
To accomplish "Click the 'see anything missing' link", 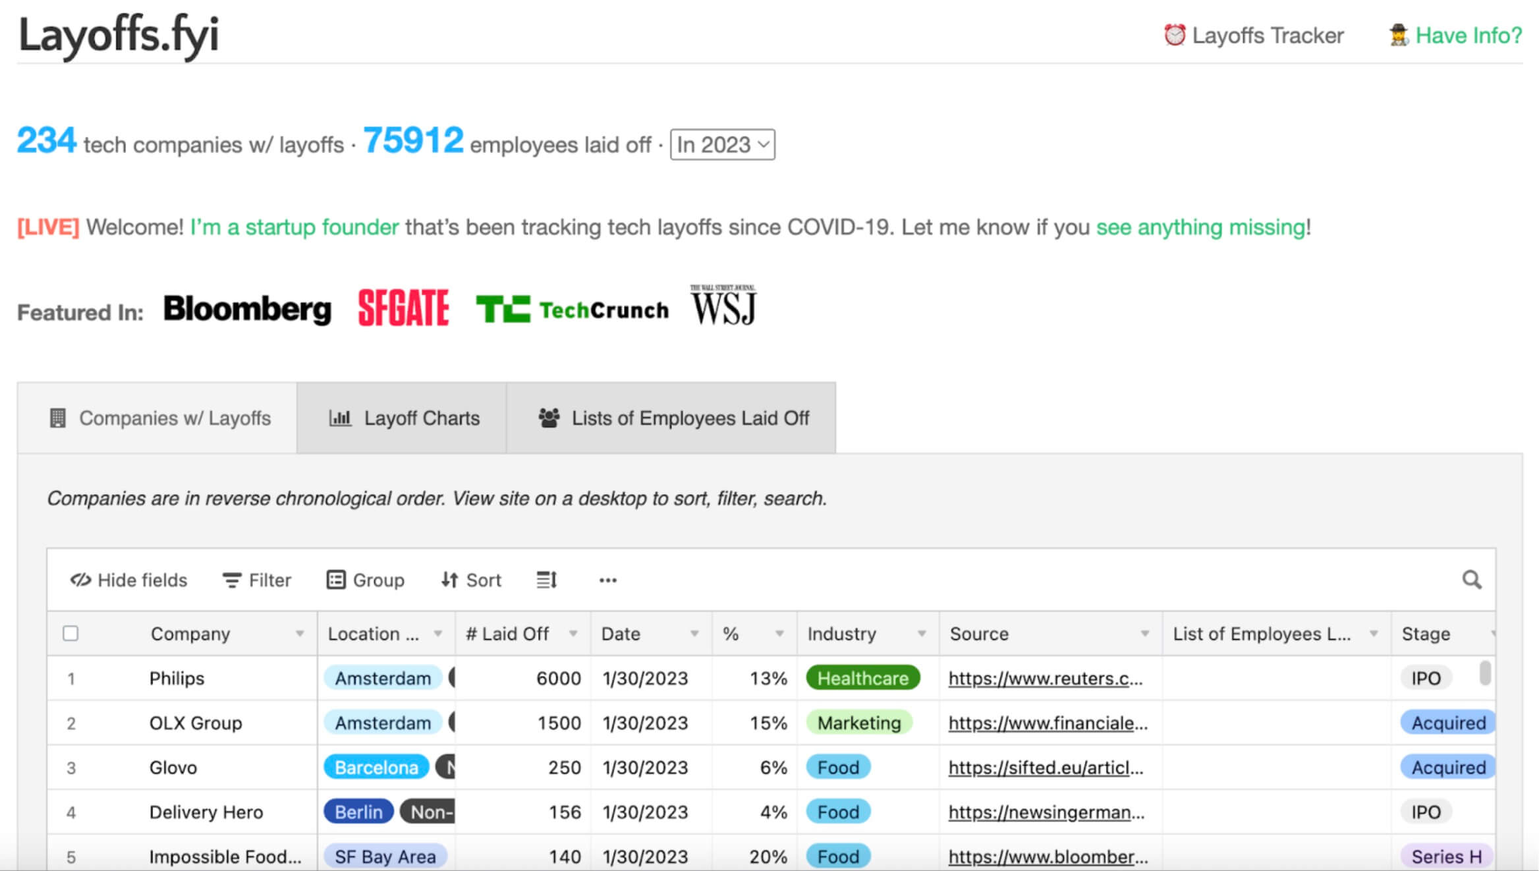I will [x=1200, y=227].
